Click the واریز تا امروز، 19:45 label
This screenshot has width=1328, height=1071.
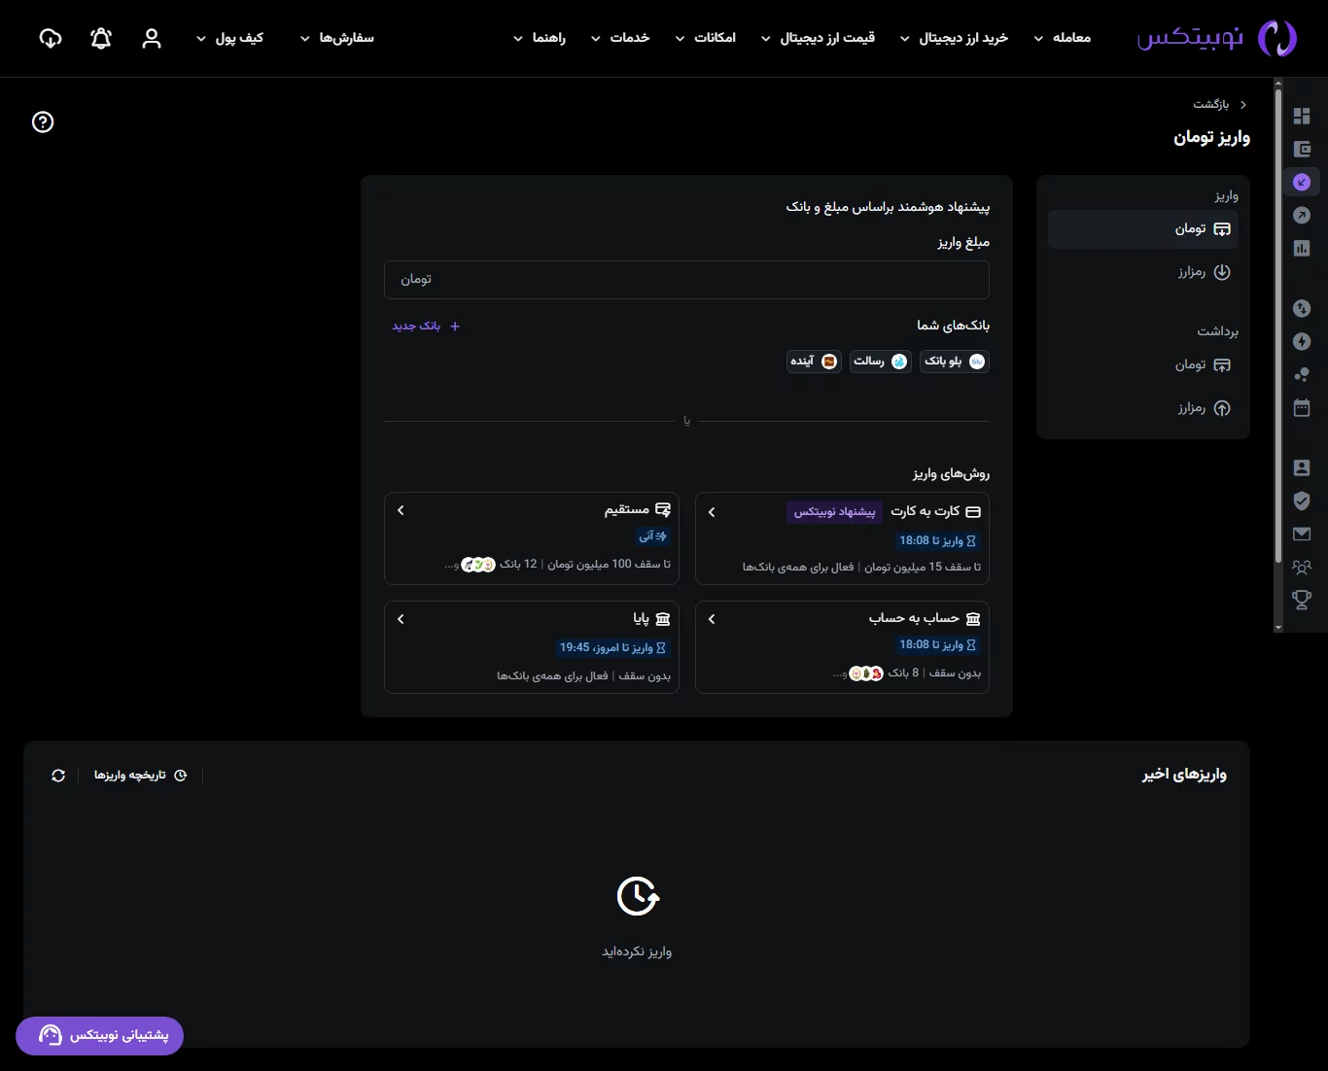[x=612, y=647]
